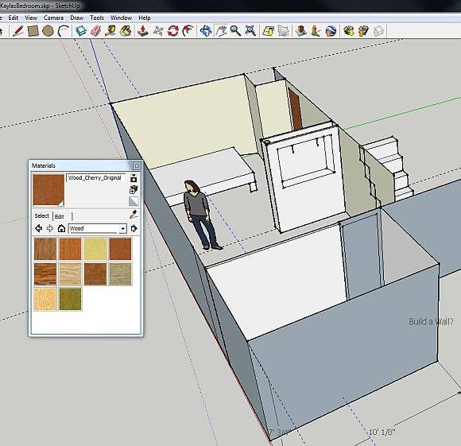Select the Move tool with four arrows
This screenshot has height=446, width=461.
click(x=158, y=31)
